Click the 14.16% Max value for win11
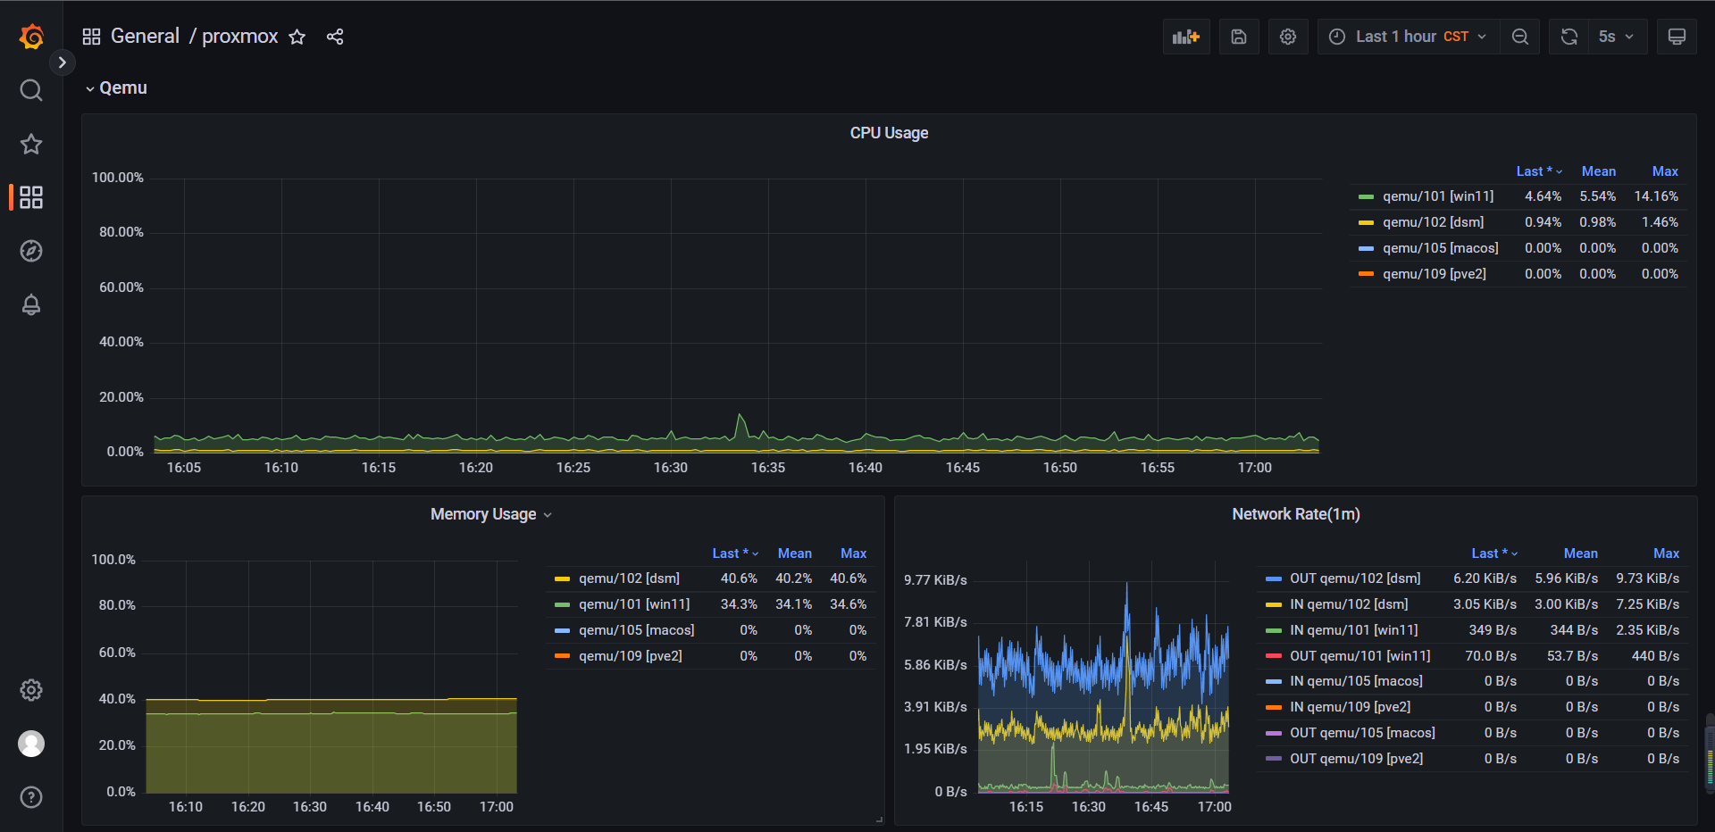This screenshot has width=1715, height=832. tap(1656, 196)
